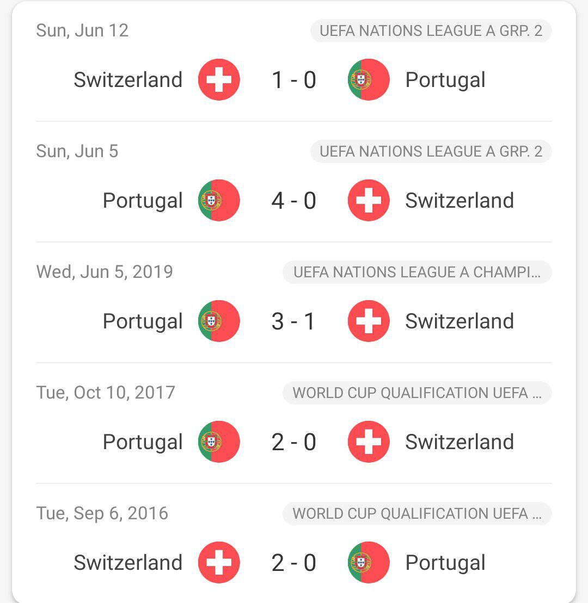The width and height of the screenshot is (588, 603).
Task: View the 3 - 1 match result
Action: click(294, 321)
